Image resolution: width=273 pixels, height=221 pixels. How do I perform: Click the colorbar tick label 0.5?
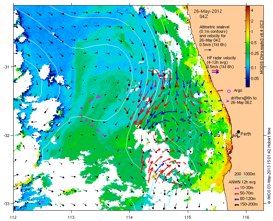tap(253, 43)
